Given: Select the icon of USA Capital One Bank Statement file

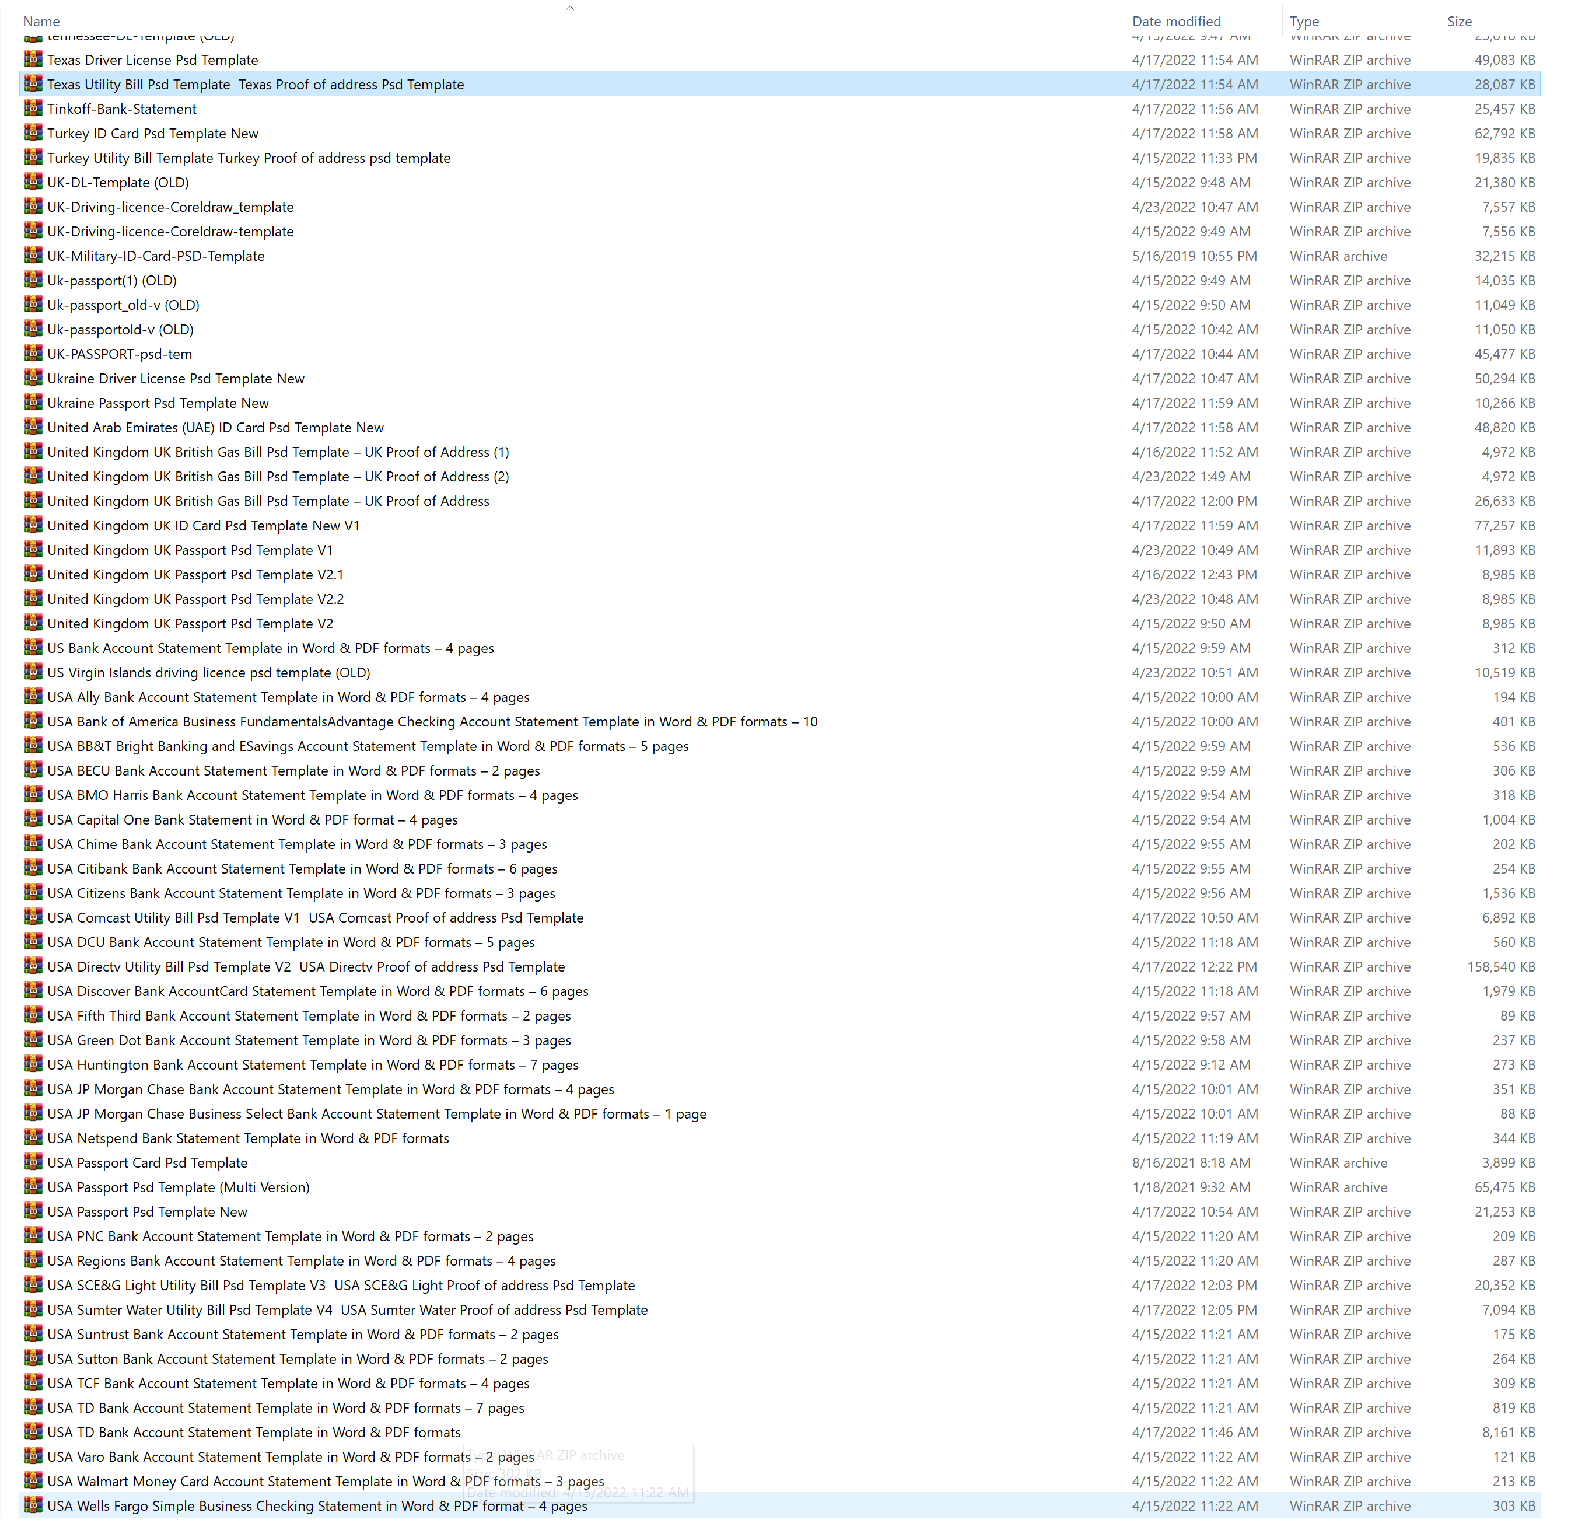Looking at the screenshot, I should pyautogui.click(x=33, y=819).
